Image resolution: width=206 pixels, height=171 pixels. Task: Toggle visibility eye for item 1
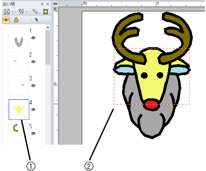point(33,38)
